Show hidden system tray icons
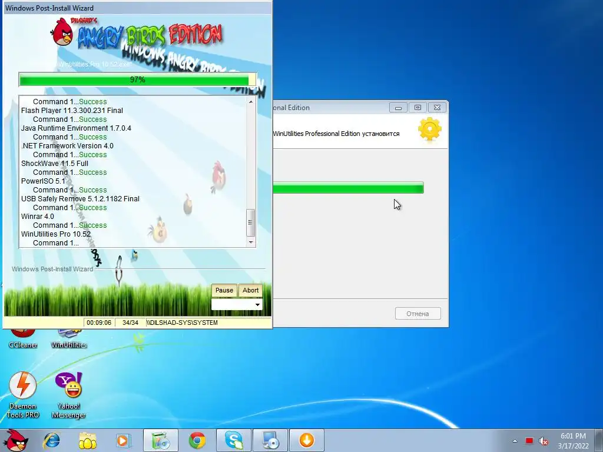The image size is (603, 452). click(x=515, y=441)
